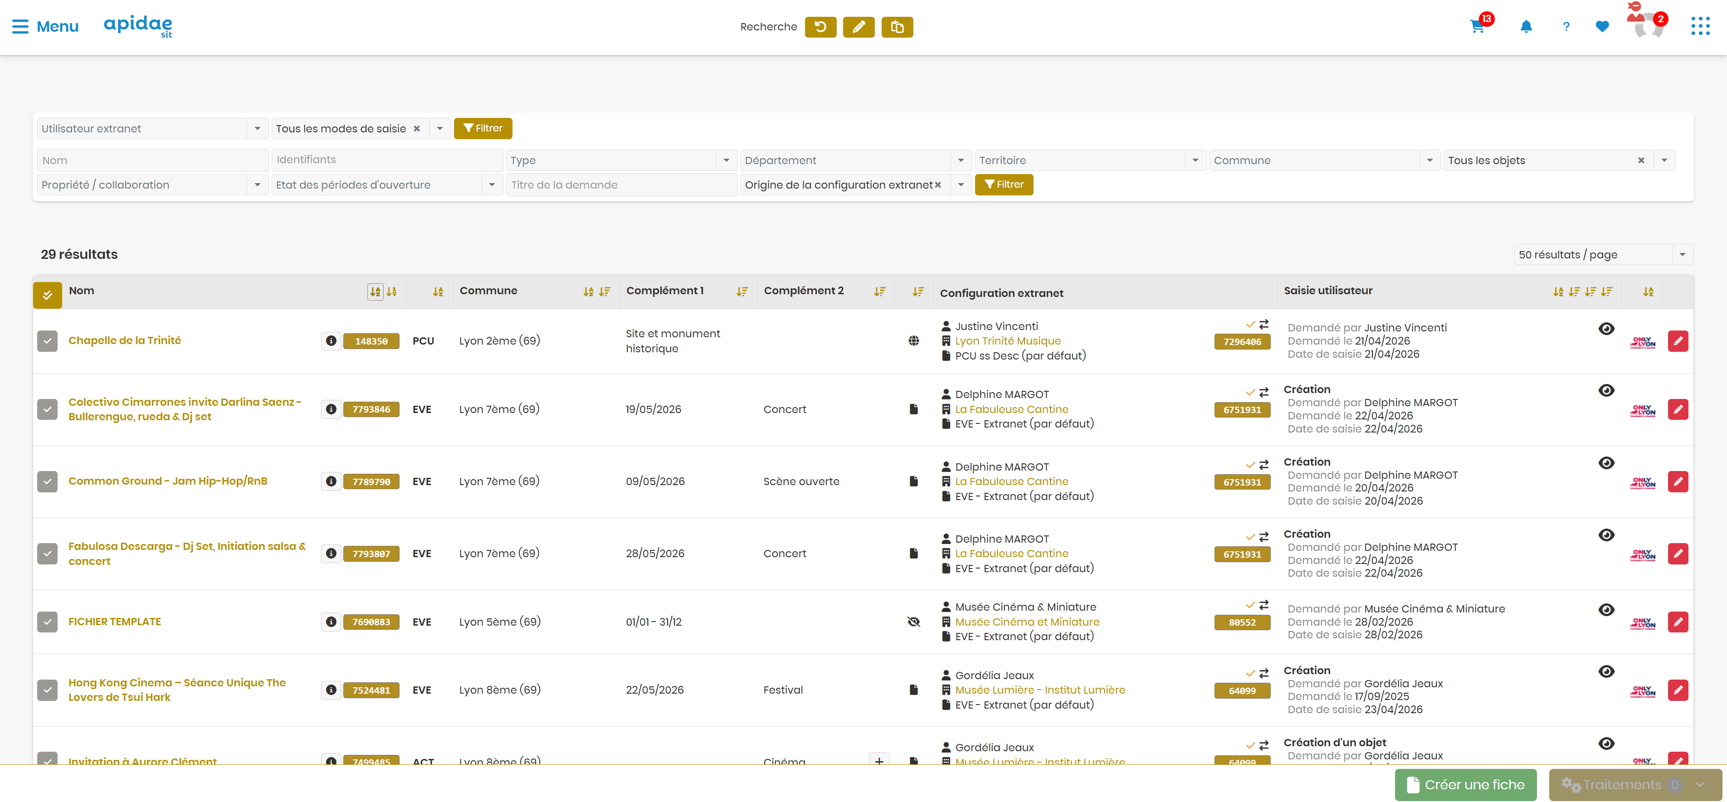This screenshot has width=1727, height=802.
Task: Expand the Département dropdown
Action: click(x=961, y=160)
